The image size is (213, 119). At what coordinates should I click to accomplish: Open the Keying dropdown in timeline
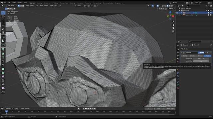[16, 109]
